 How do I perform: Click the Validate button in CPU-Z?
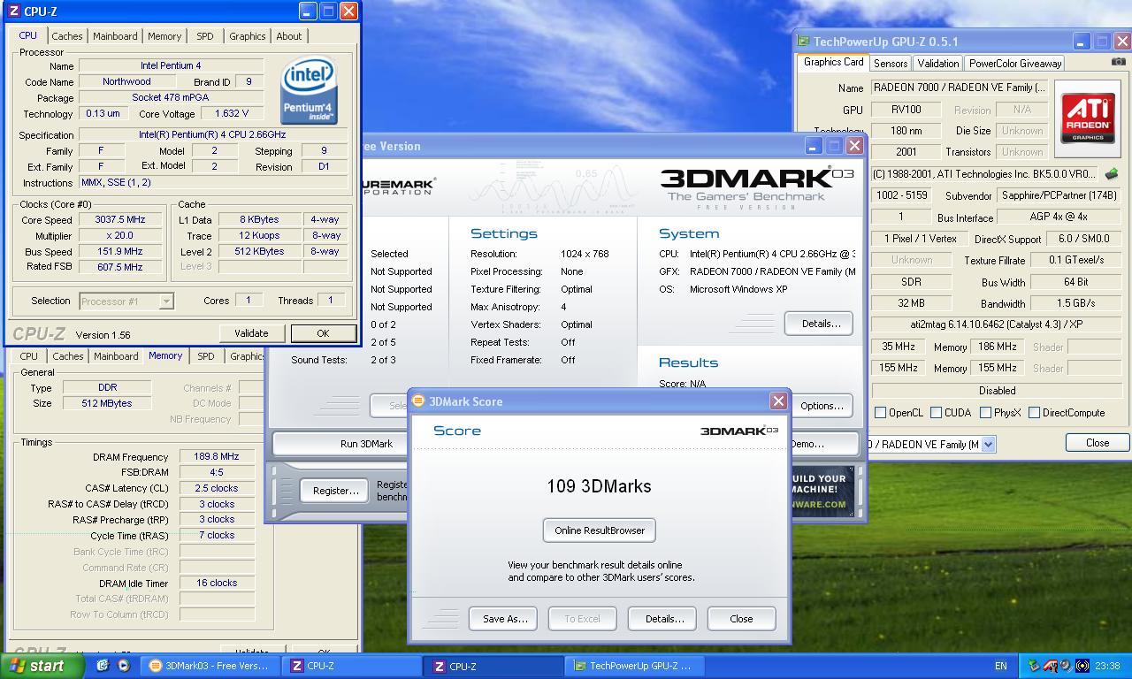click(251, 333)
